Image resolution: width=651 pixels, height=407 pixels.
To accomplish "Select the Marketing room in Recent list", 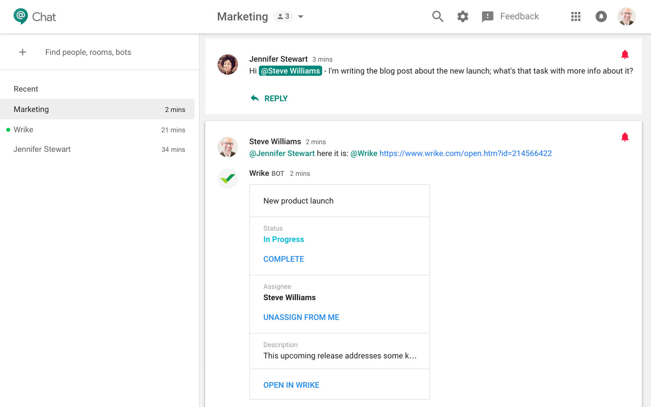I will 97,109.
